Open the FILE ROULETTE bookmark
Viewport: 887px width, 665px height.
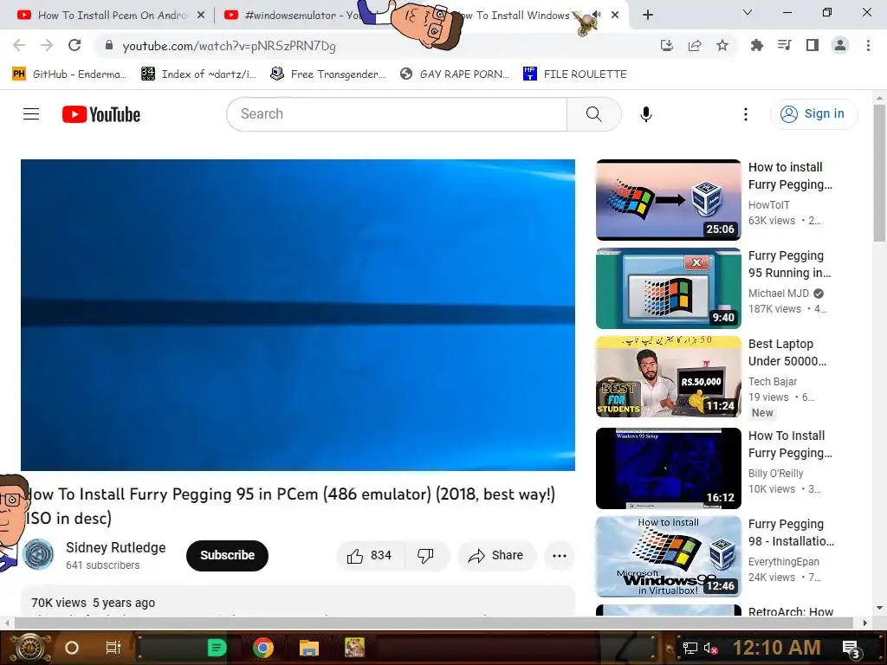click(575, 74)
